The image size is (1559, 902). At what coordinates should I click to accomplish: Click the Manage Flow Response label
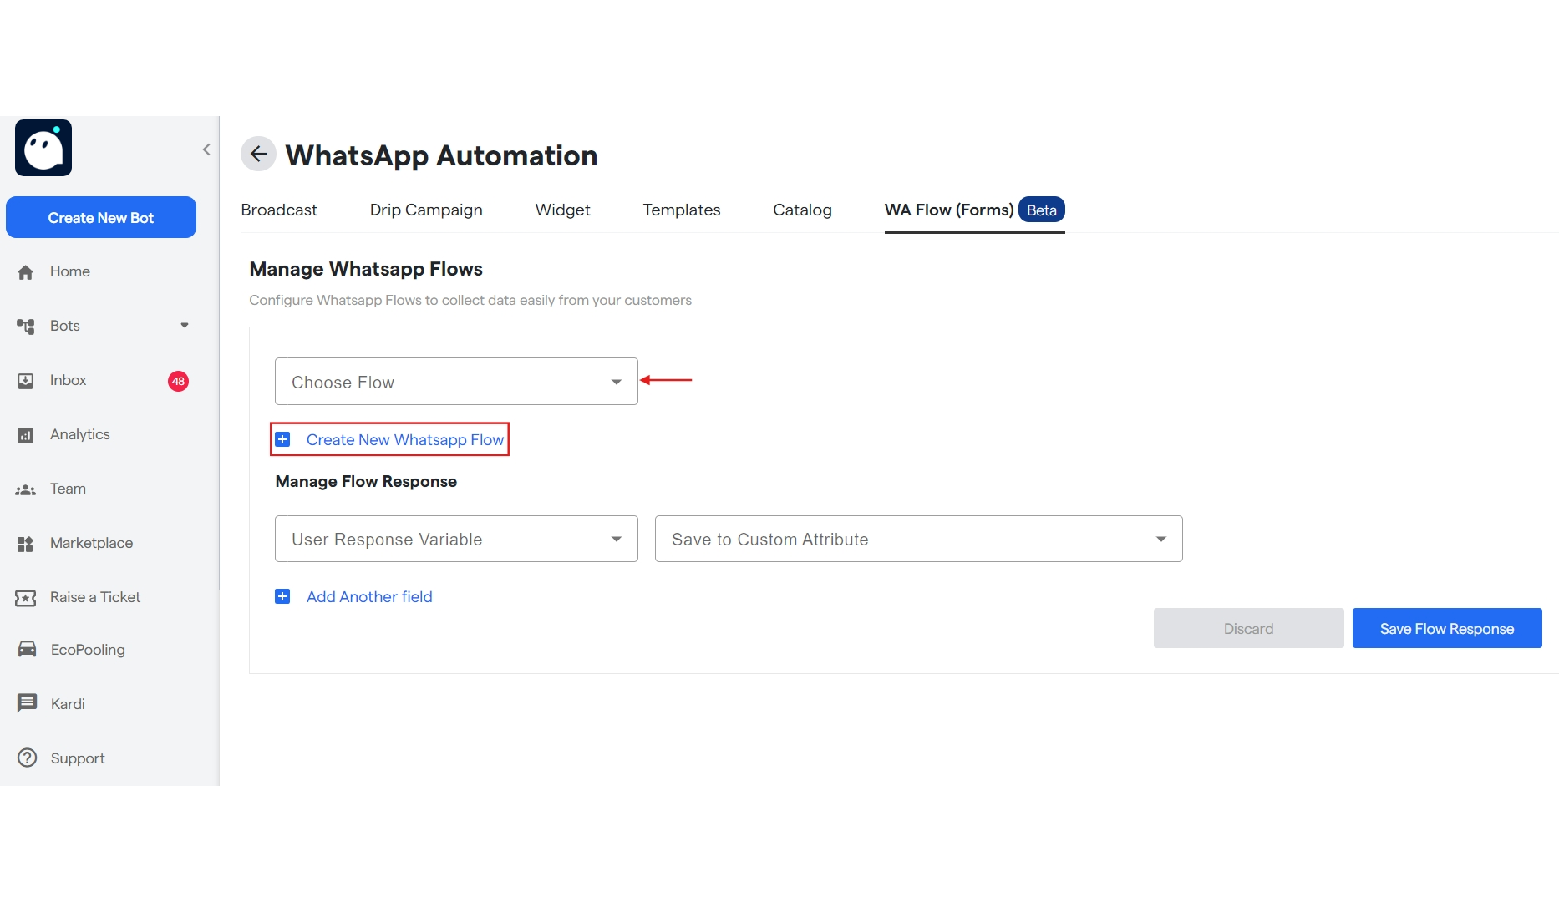(x=366, y=481)
